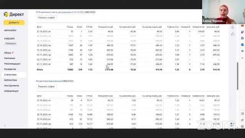Click CTR (%) header in first table

tap(89, 27)
